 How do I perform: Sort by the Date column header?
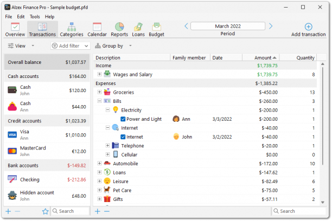(x=226, y=57)
